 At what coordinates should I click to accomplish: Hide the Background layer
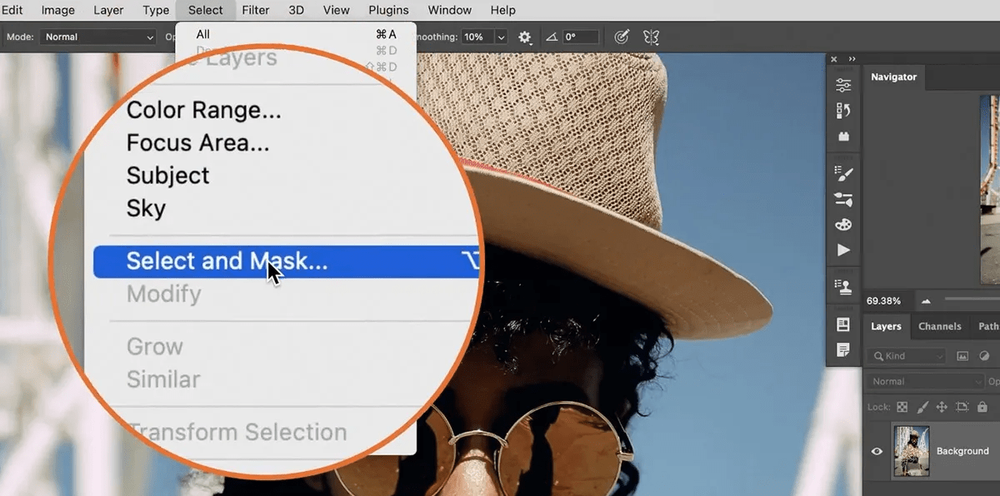876,451
